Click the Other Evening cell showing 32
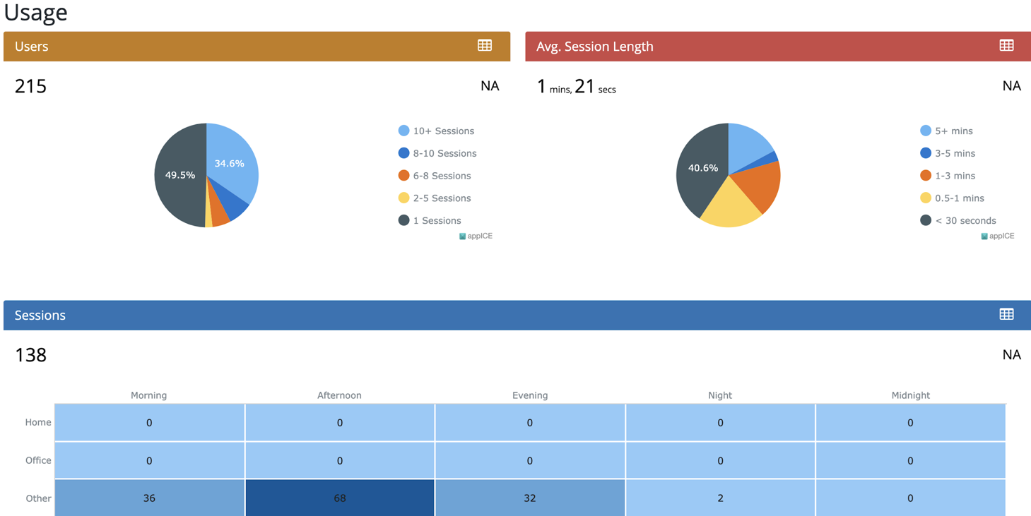Viewport: 1031px width, 516px height. click(530, 498)
